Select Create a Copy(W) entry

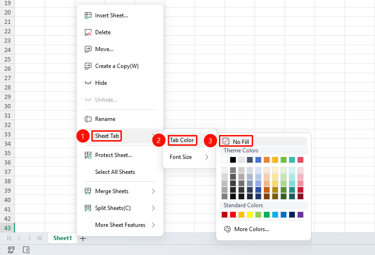click(x=120, y=66)
